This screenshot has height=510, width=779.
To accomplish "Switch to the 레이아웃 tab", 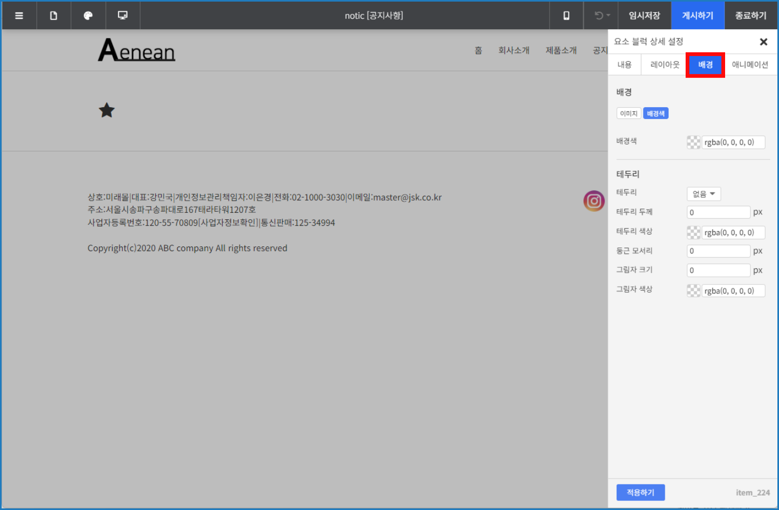I will point(664,65).
